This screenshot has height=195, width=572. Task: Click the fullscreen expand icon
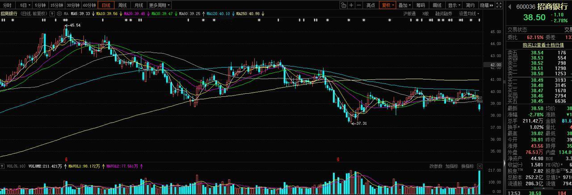(499, 5)
